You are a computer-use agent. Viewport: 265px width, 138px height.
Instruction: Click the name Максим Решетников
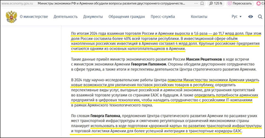[204, 59]
